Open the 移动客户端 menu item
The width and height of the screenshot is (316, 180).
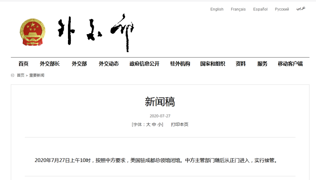290,64
